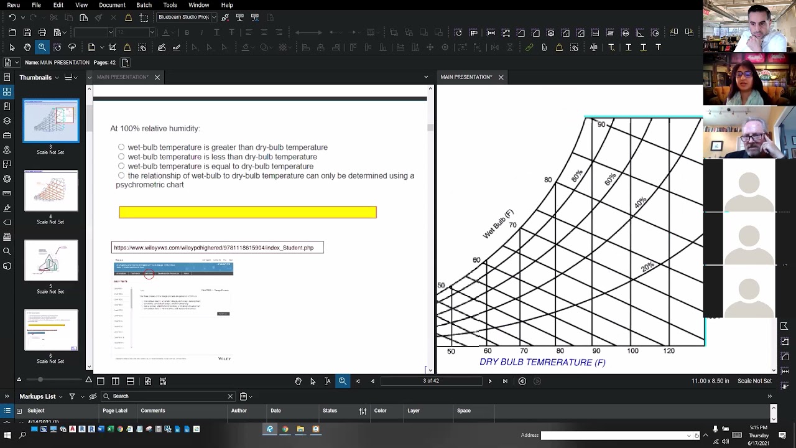The image size is (796, 448).
Task: Click the Strikethrough text markup icon at toolbar end
Action: click(658, 47)
